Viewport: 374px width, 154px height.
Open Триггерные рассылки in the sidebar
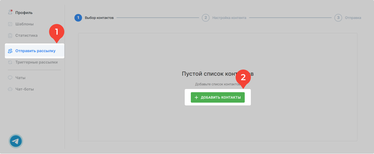tap(37, 62)
